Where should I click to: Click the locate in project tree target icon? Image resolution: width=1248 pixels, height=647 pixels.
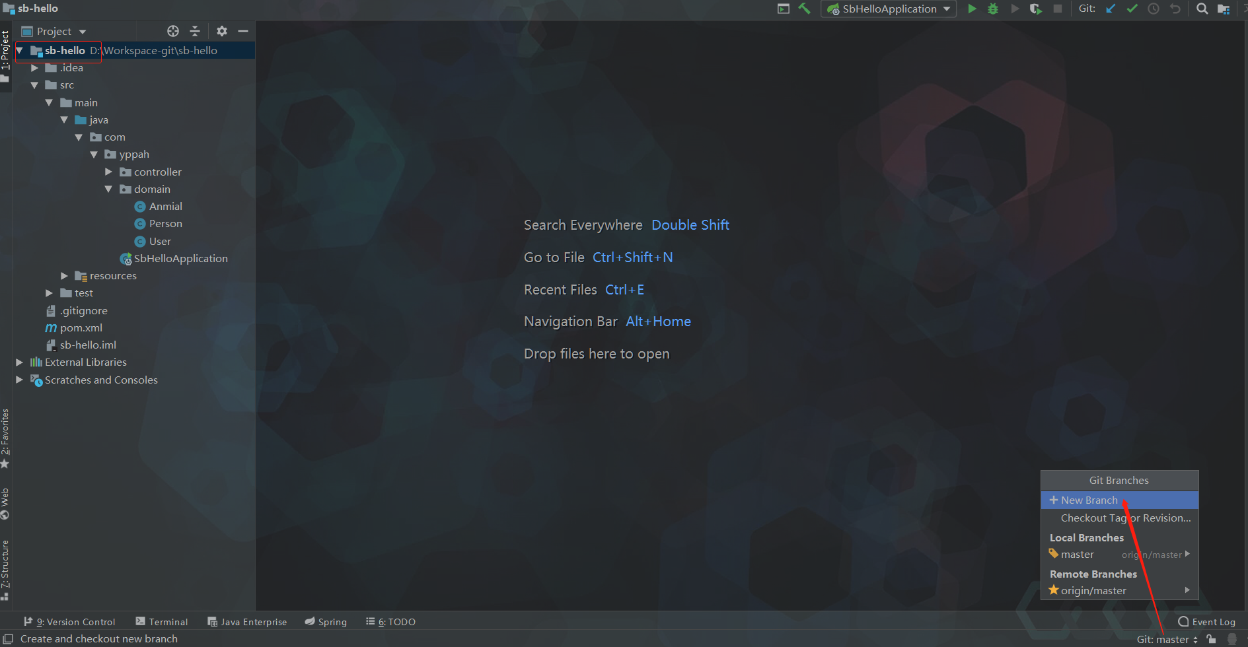(173, 31)
